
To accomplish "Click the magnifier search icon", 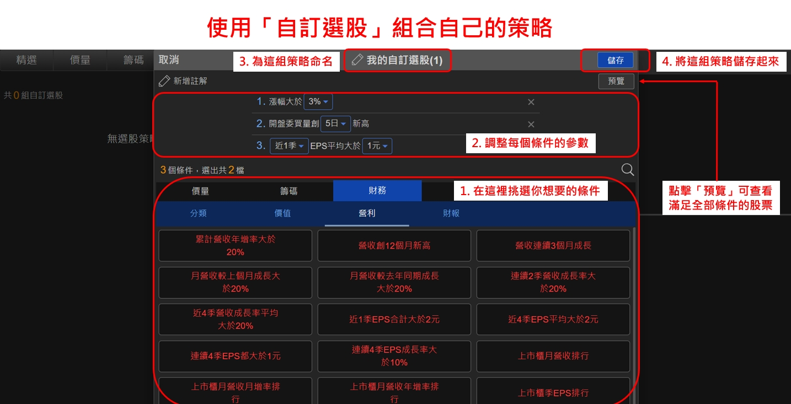I will click(x=627, y=170).
